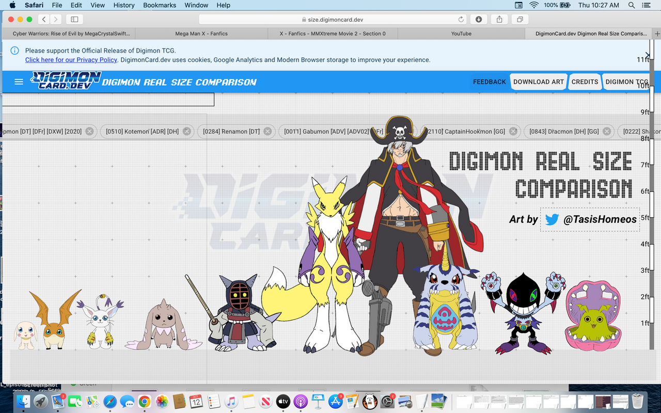Reload the page with the refresh icon
Image resolution: width=661 pixels, height=413 pixels.
(461, 20)
